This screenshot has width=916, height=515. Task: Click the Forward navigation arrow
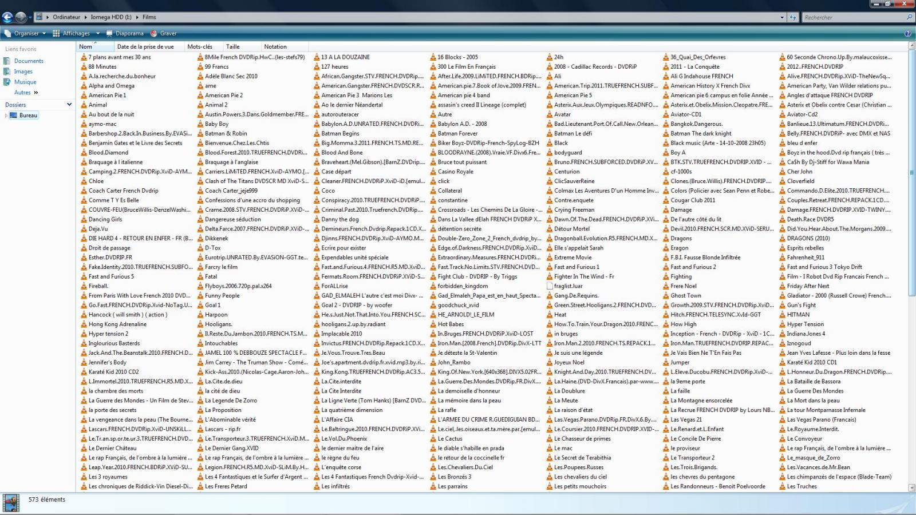(x=21, y=17)
